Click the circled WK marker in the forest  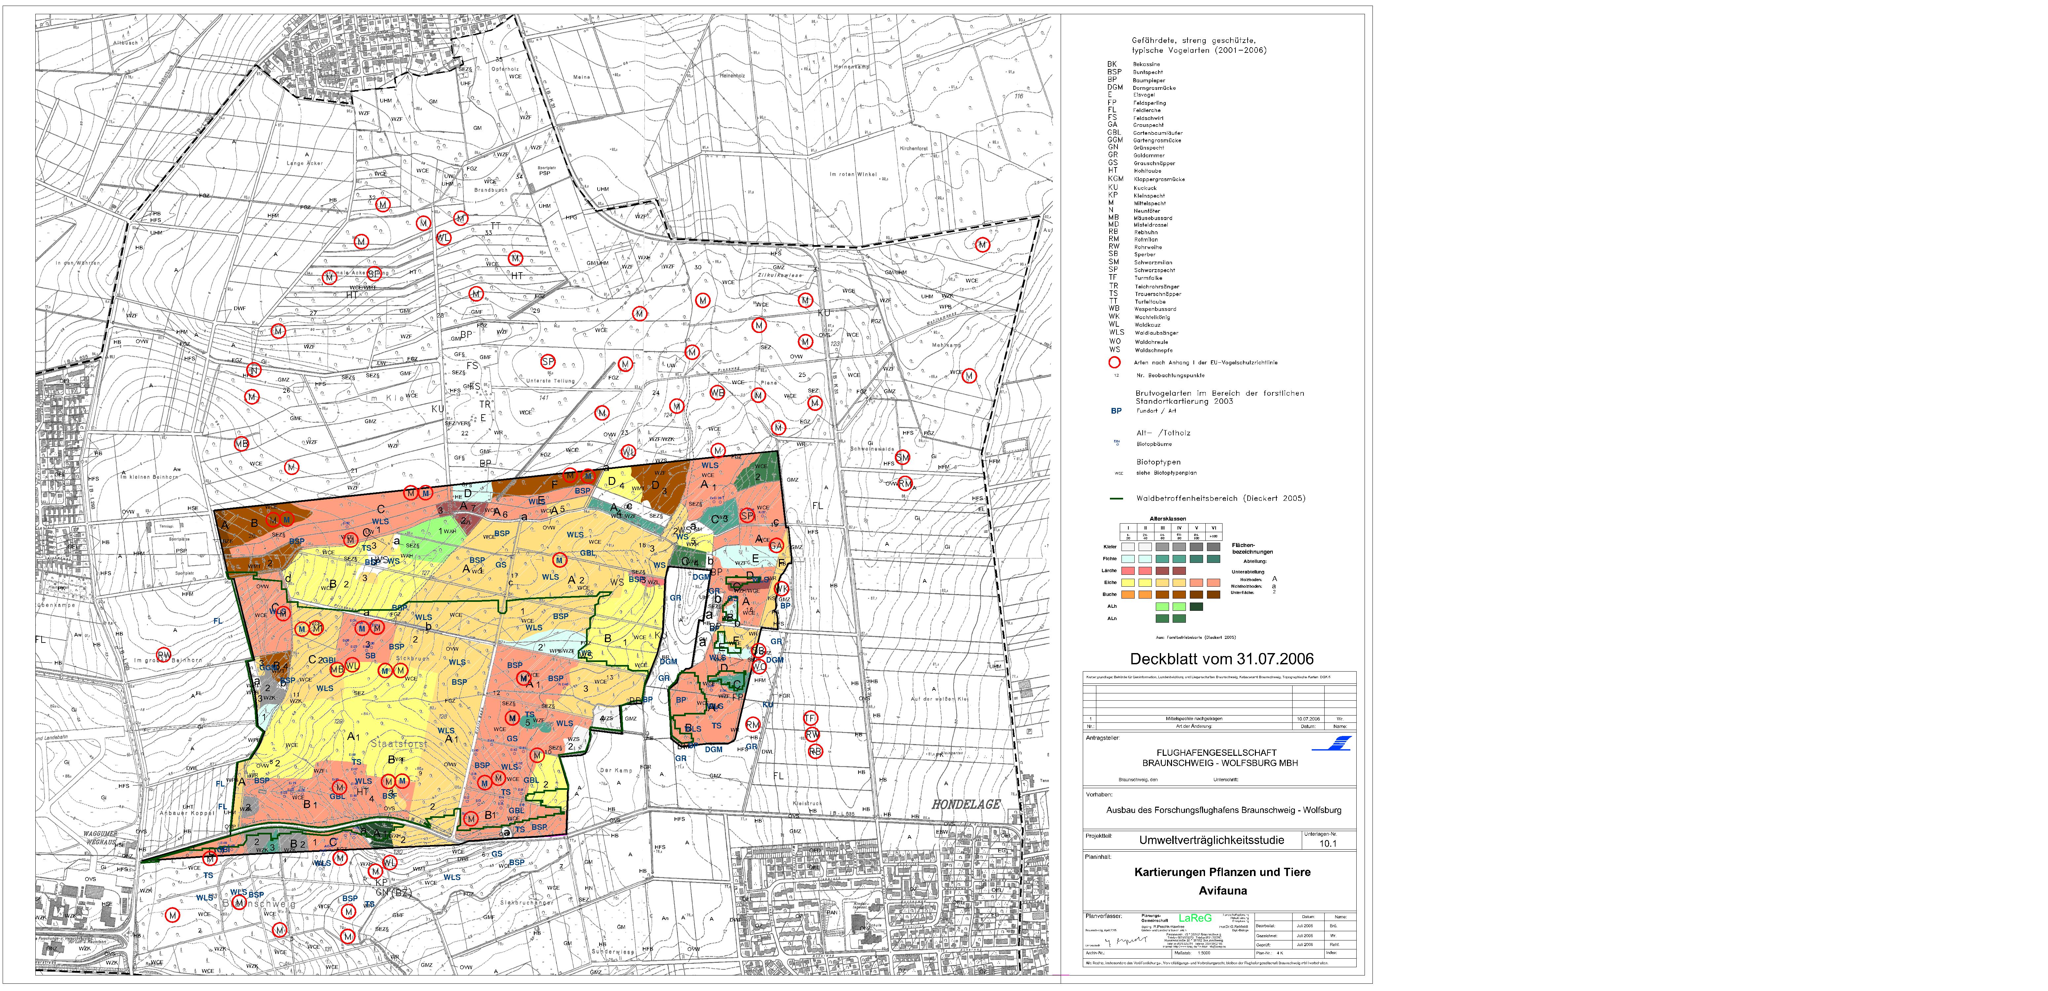point(782,589)
